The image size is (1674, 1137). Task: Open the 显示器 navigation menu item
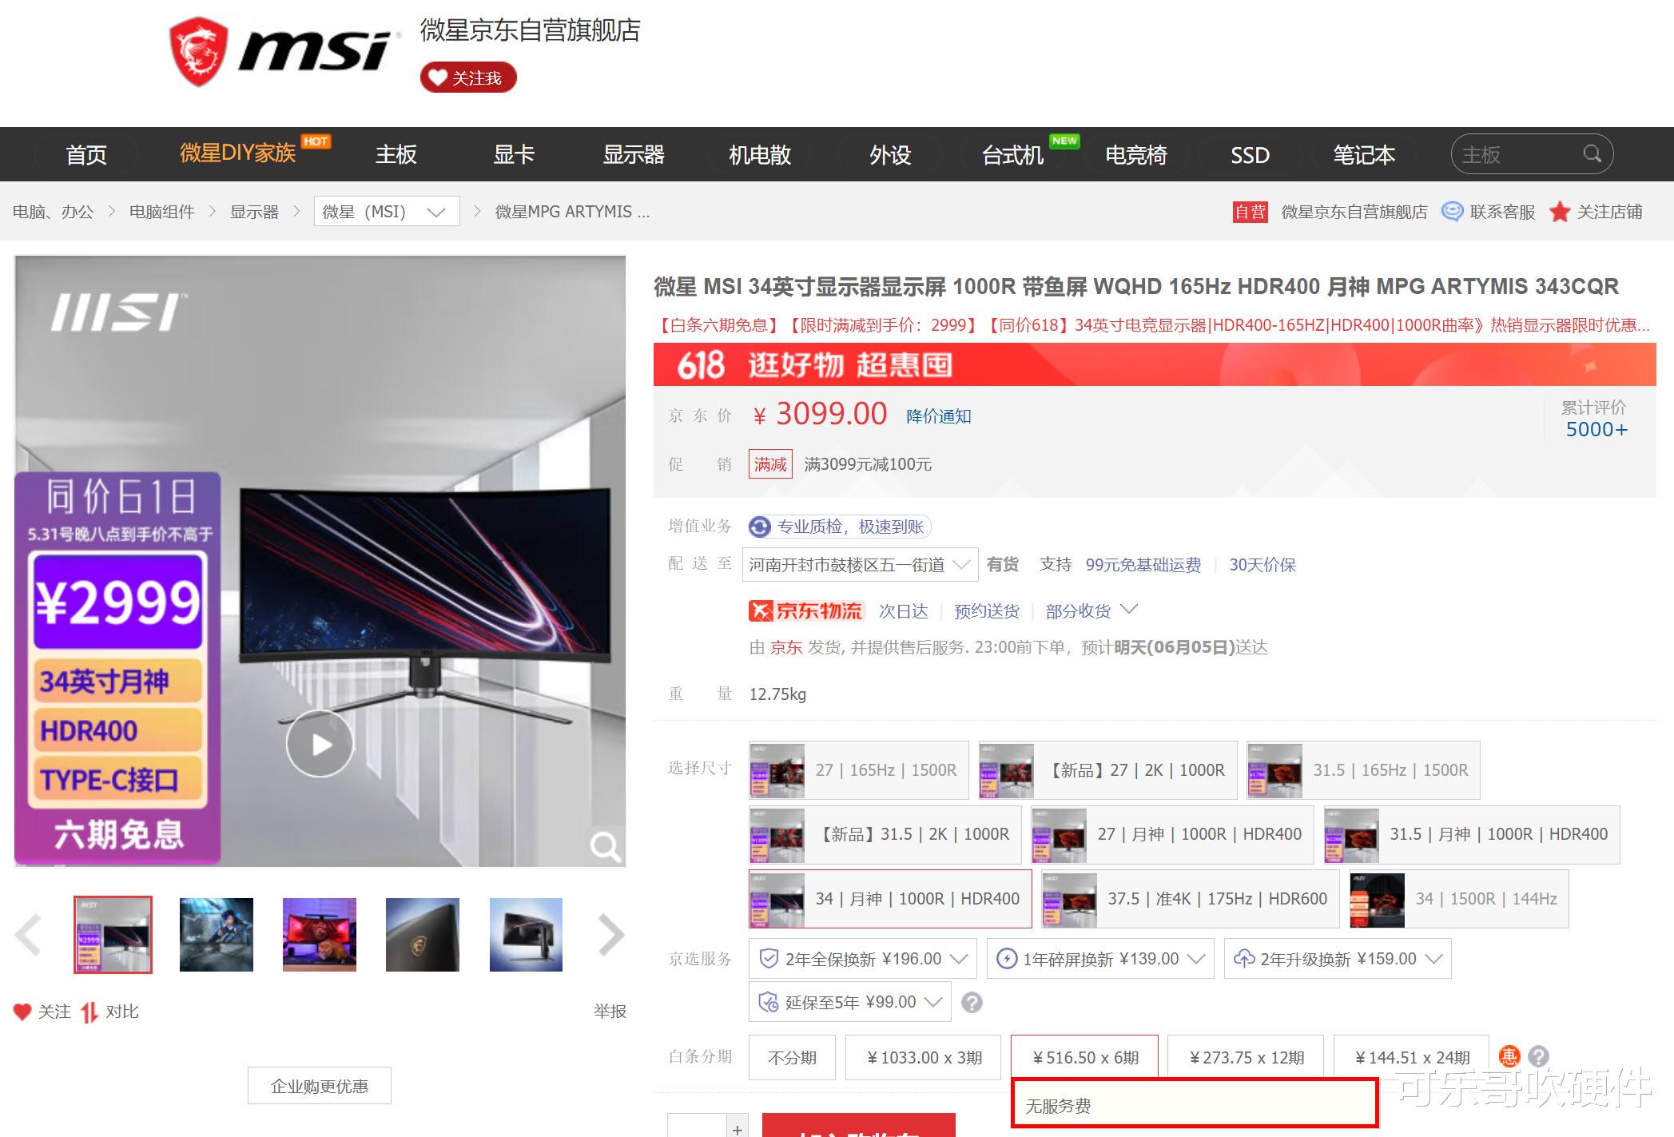coord(633,154)
